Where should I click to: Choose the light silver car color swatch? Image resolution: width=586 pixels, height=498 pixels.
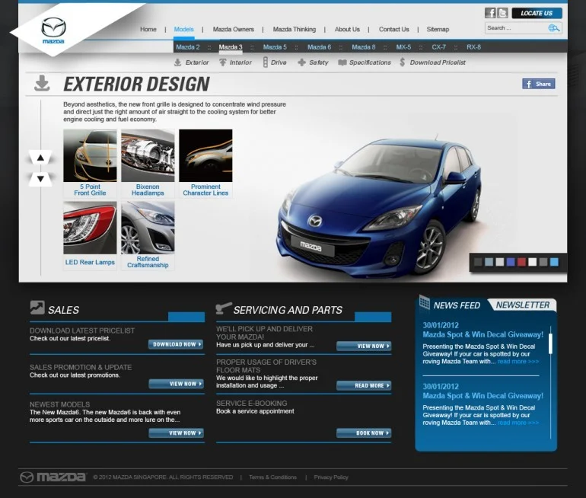pyautogui.click(x=500, y=262)
